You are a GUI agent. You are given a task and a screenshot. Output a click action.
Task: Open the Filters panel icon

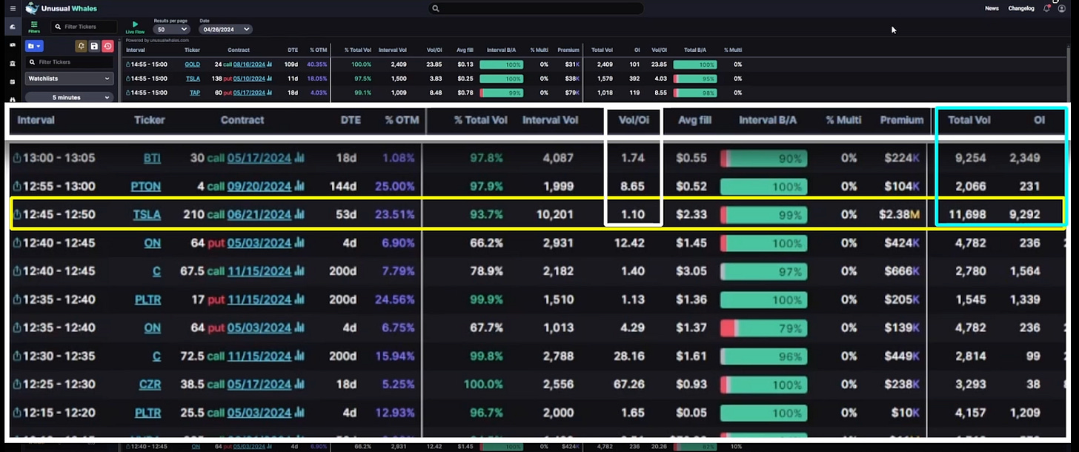pos(34,27)
